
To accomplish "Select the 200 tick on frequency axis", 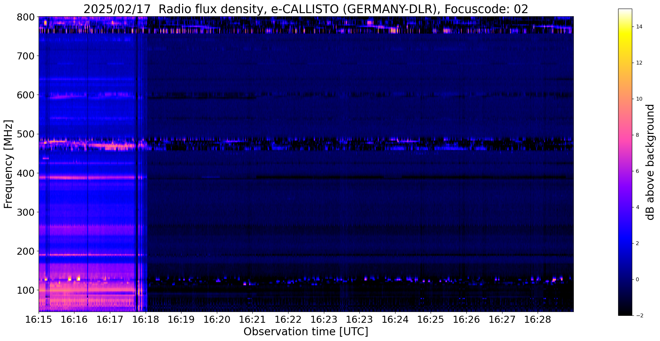I will pos(25,251).
